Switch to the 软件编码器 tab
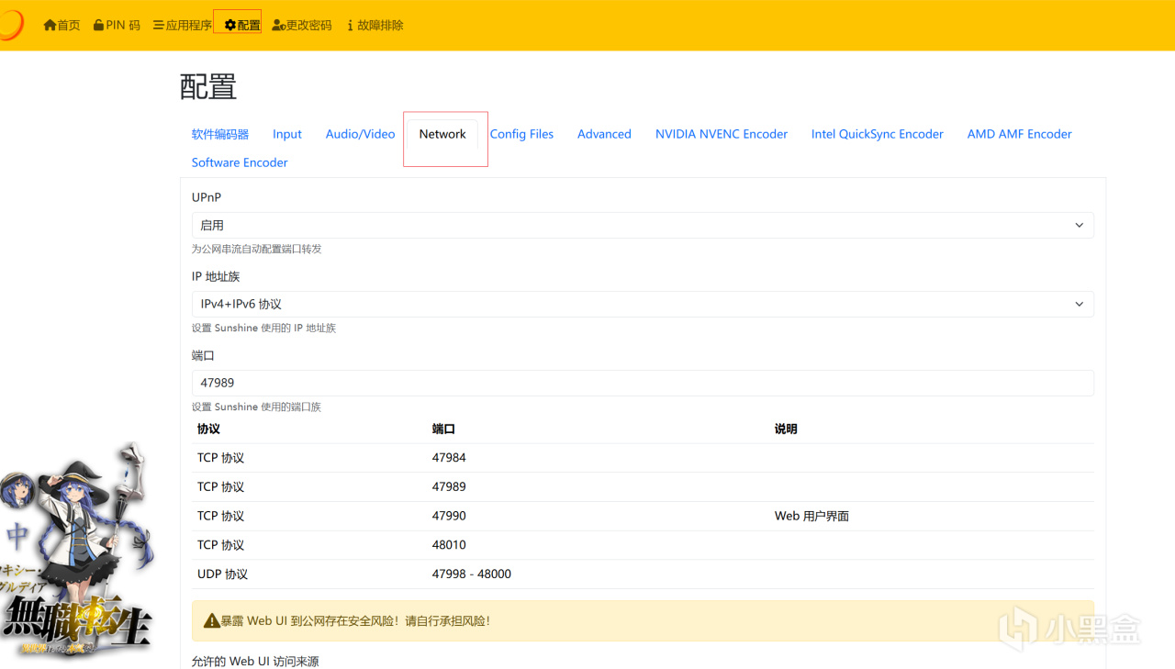Viewport: 1175px width, 669px height. (x=220, y=134)
